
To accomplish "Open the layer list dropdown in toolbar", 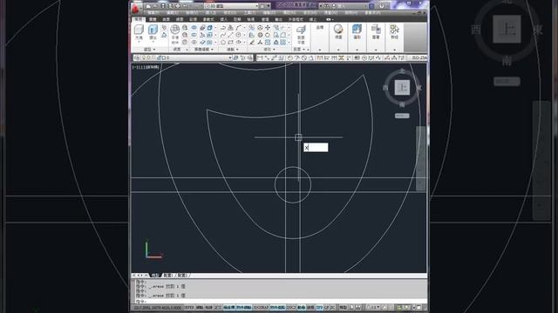I will (x=230, y=57).
